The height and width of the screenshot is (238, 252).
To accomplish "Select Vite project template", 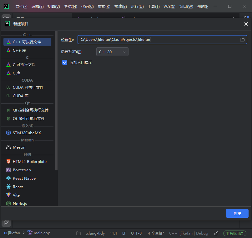I will pyautogui.click(x=27, y=195).
